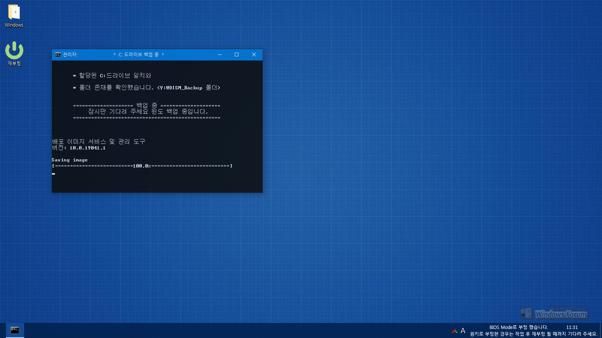The image size is (602, 338).
Task: Click the red-green tray icon
Action: [x=455, y=331]
